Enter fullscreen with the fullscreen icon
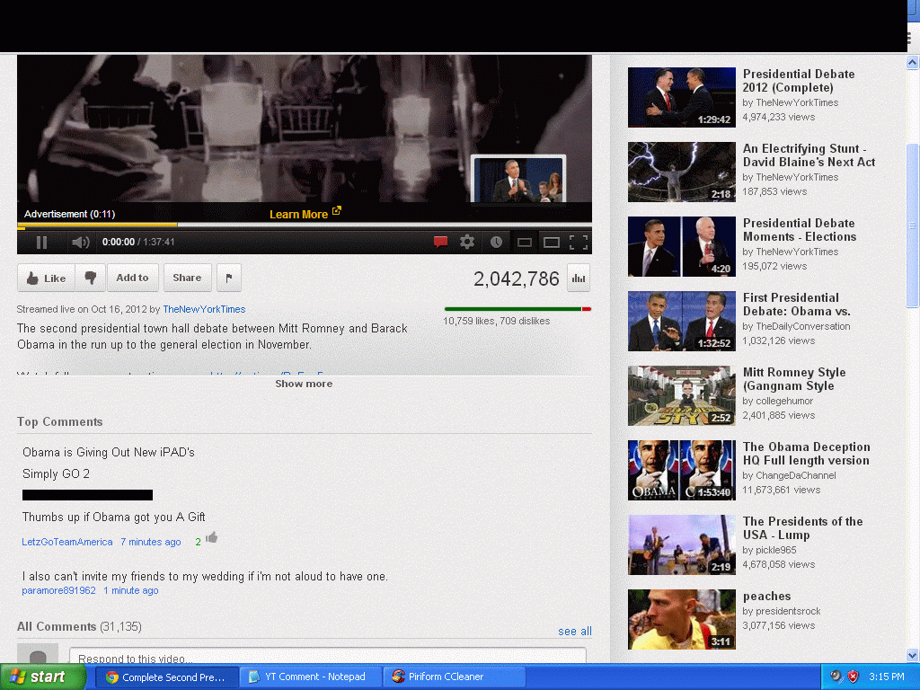This screenshot has width=920, height=690. (579, 243)
